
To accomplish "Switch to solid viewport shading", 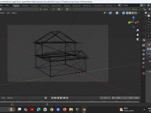I will tap(130, 13).
